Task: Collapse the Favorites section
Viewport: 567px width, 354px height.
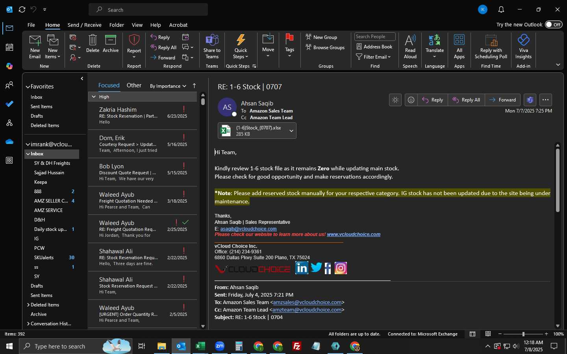Action: click(28, 87)
